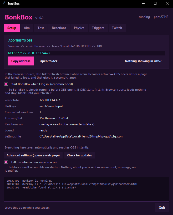Click the 'overlay + veadotube:connected(state 2)' value
Viewport: 173px width, 215px height.
tap(67, 124)
